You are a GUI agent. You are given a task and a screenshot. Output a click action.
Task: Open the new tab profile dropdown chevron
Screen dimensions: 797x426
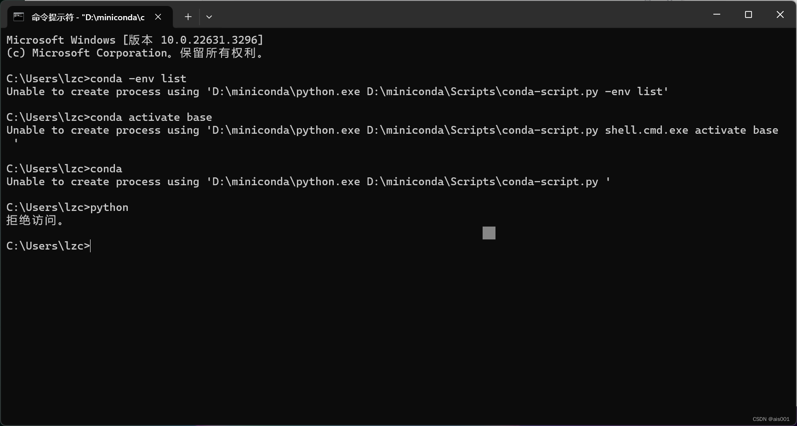209,17
